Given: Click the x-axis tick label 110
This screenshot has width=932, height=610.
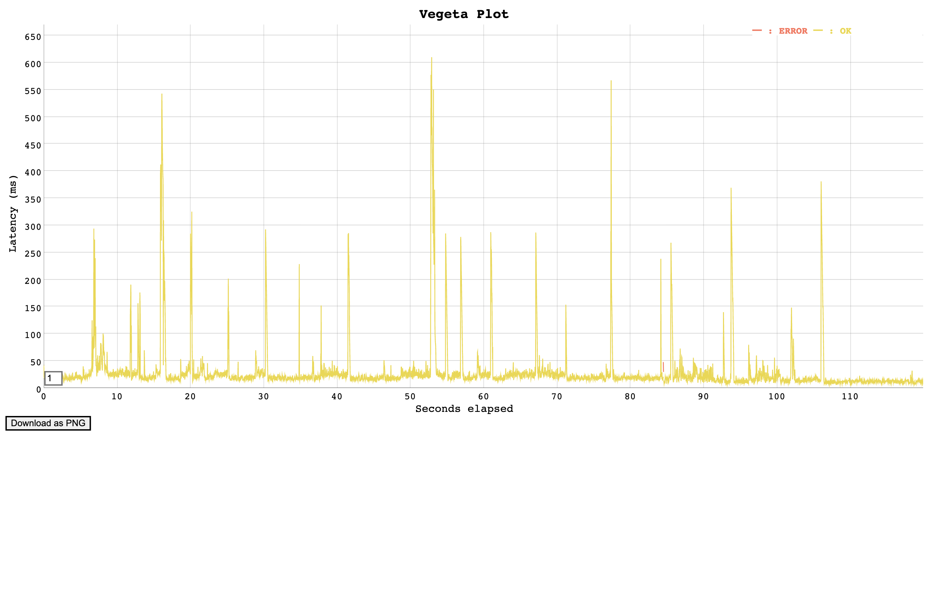Looking at the screenshot, I should (x=850, y=397).
